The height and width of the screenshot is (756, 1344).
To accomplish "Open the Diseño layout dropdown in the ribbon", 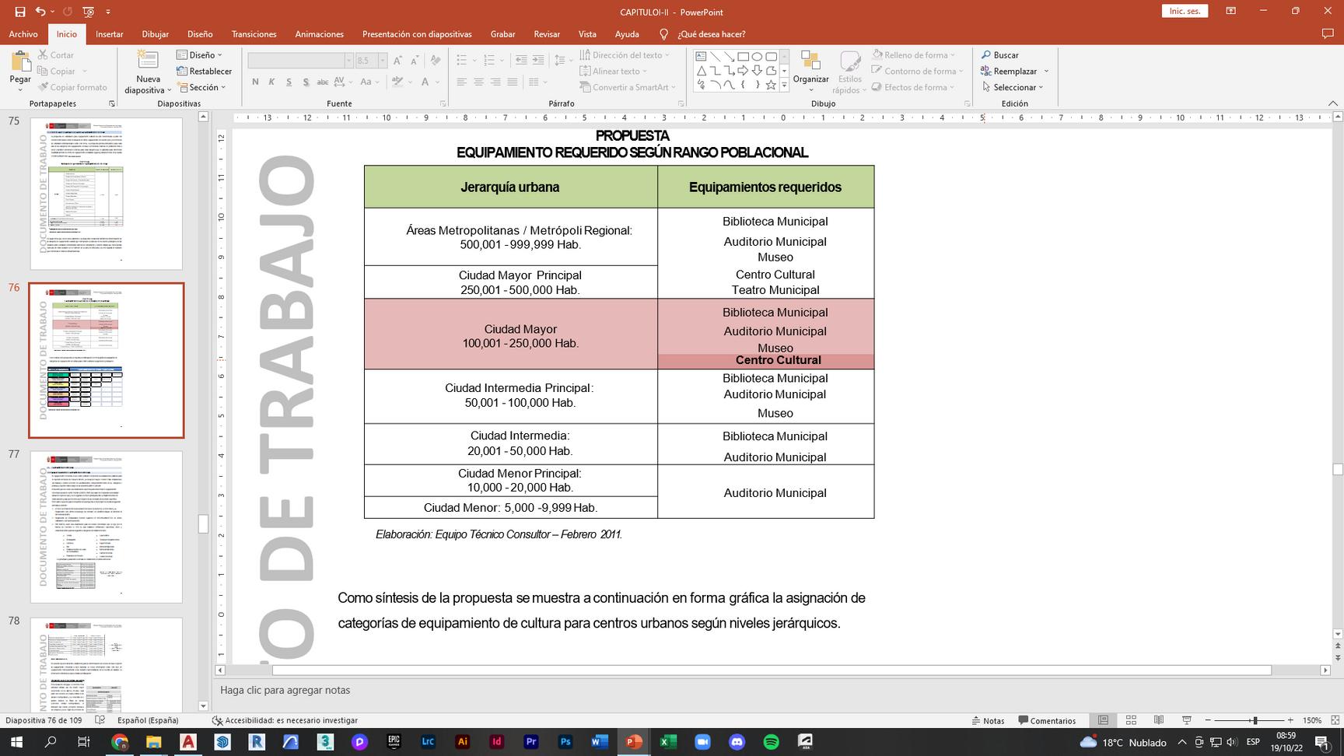I will click(200, 55).
